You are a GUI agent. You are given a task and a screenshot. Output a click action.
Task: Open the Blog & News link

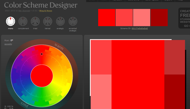46,11
